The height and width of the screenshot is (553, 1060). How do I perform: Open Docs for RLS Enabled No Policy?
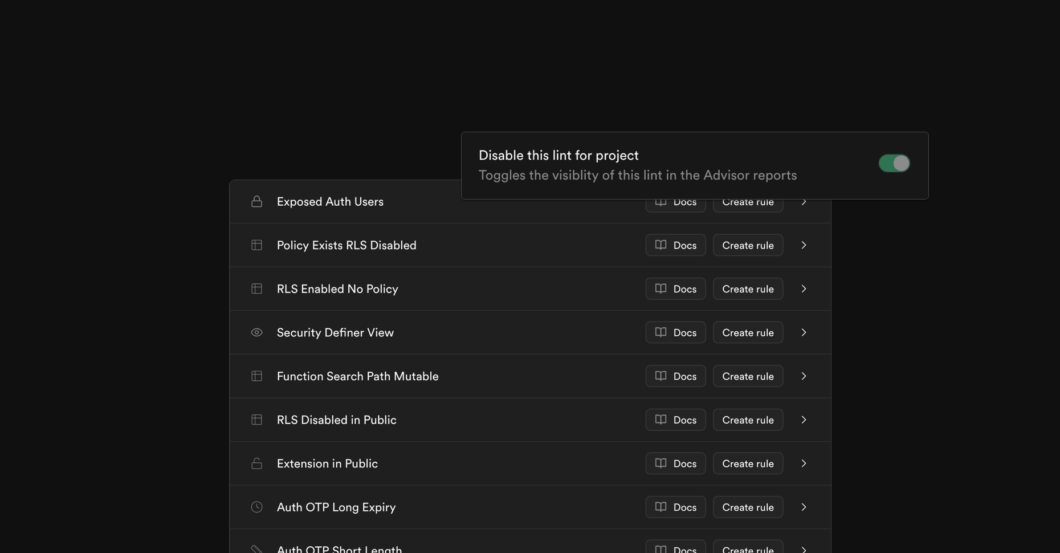coord(675,289)
